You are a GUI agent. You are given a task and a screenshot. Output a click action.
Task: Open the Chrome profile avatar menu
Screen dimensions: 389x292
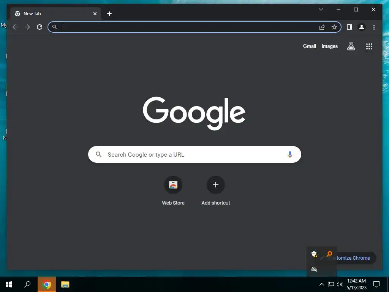pyautogui.click(x=362, y=27)
